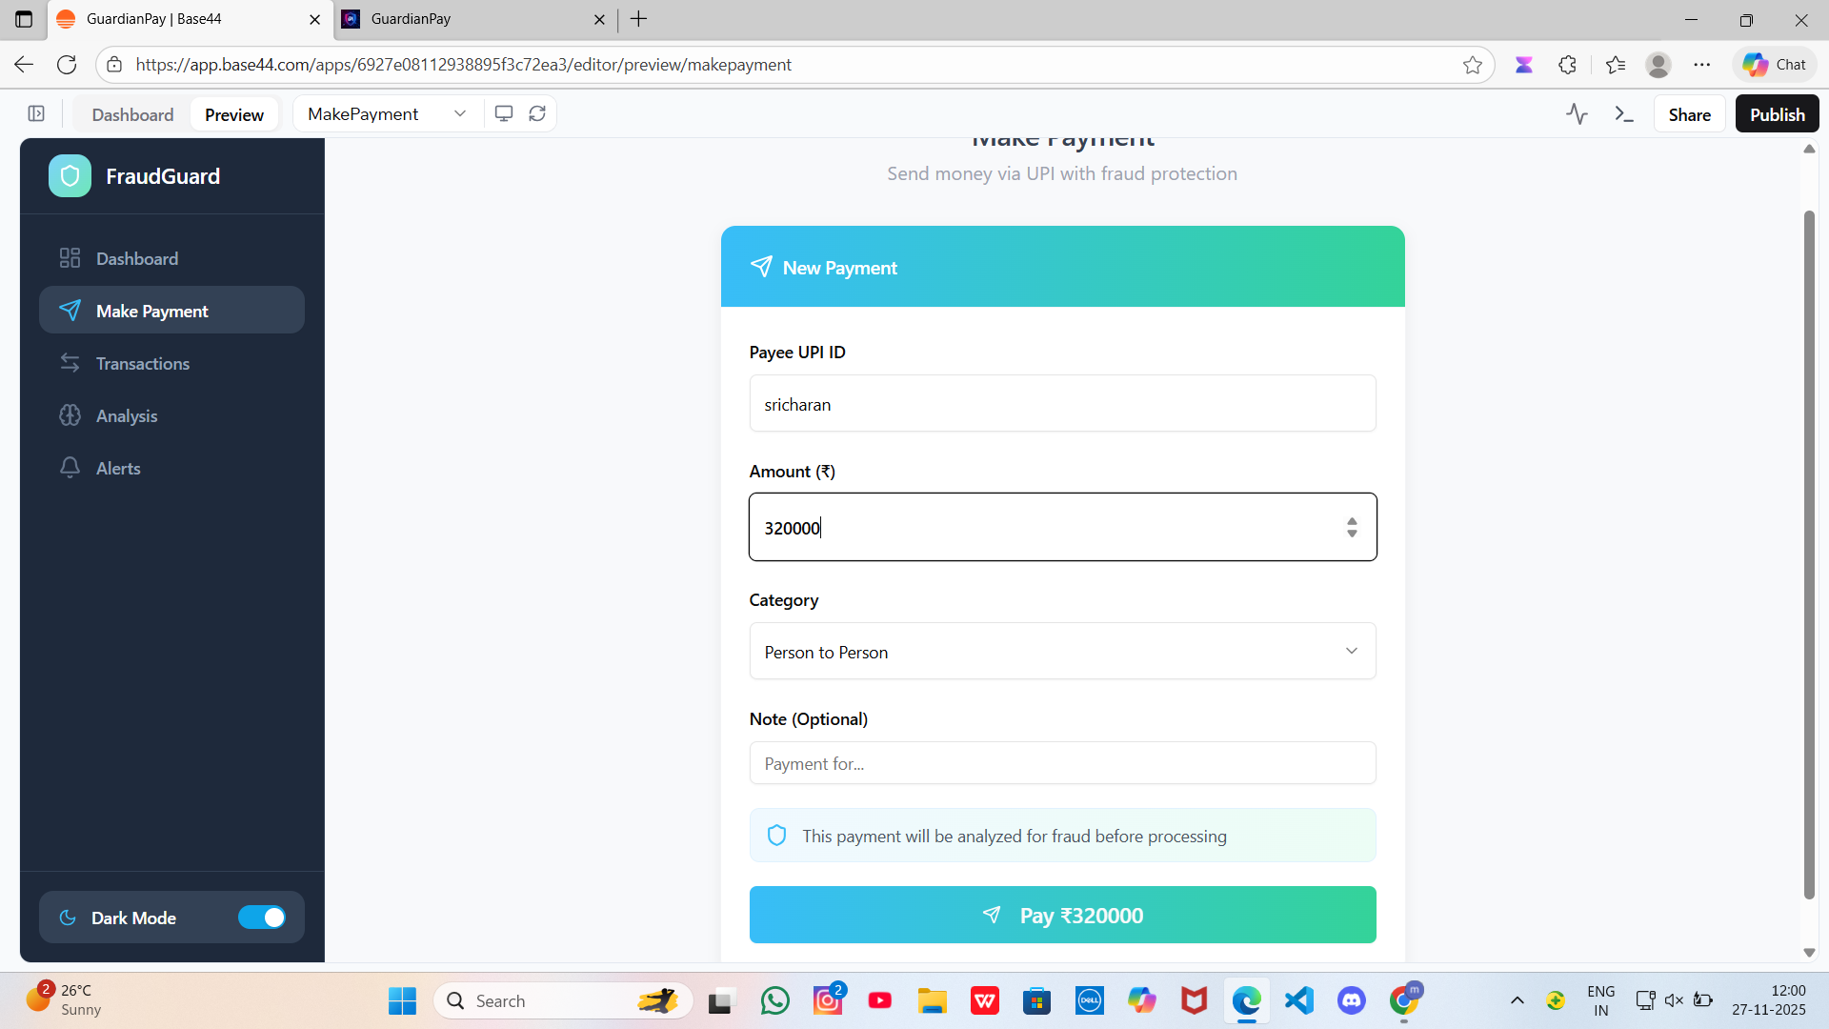Open WhatsApp from the taskbar

click(x=775, y=1000)
